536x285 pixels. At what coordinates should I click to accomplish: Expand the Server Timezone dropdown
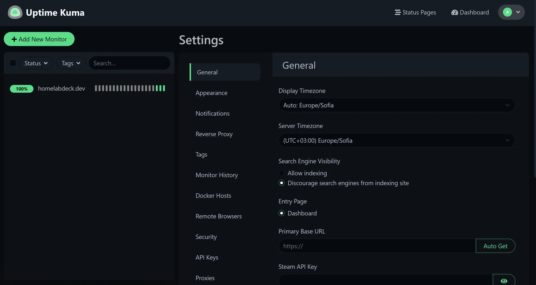397,140
